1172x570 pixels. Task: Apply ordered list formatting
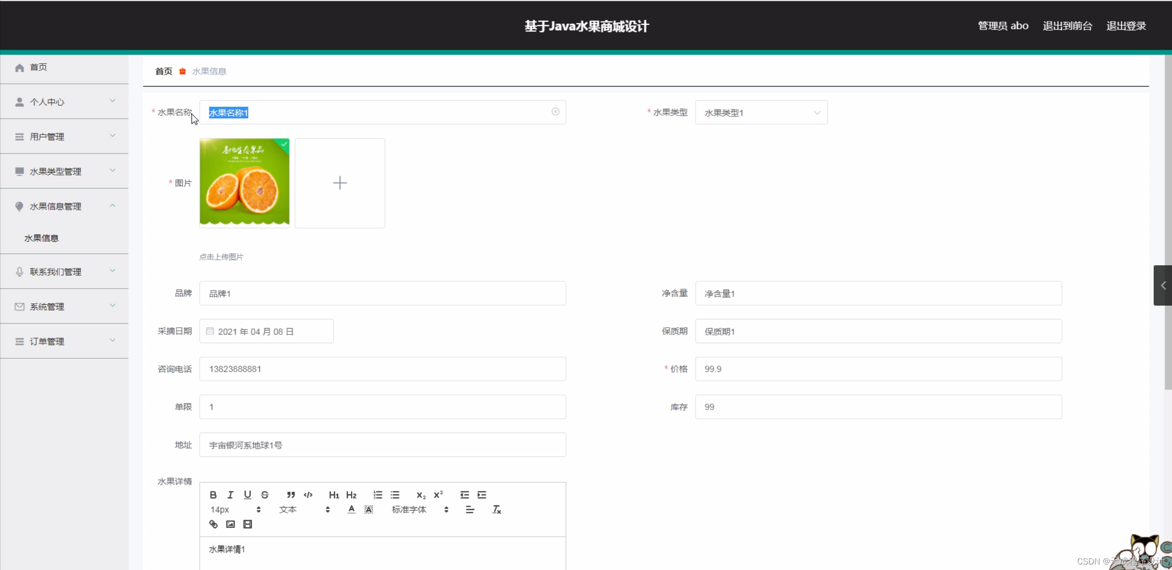pyautogui.click(x=378, y=494)
